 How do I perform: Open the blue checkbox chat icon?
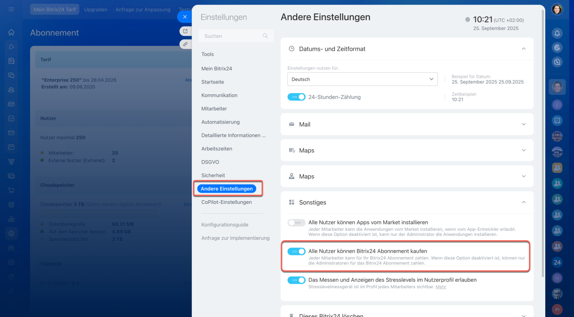[557, 120]
